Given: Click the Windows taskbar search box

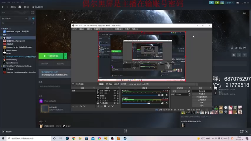Looking at the screenshot, I should (29, 138).
